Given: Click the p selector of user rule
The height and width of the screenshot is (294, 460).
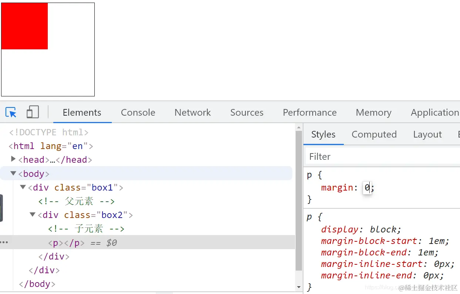Looking at the screenshot, I should point(309,175).
